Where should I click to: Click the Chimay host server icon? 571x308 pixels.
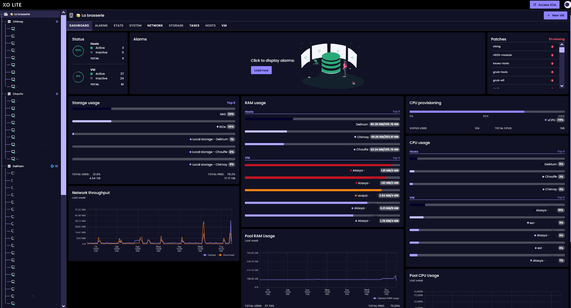9,22
